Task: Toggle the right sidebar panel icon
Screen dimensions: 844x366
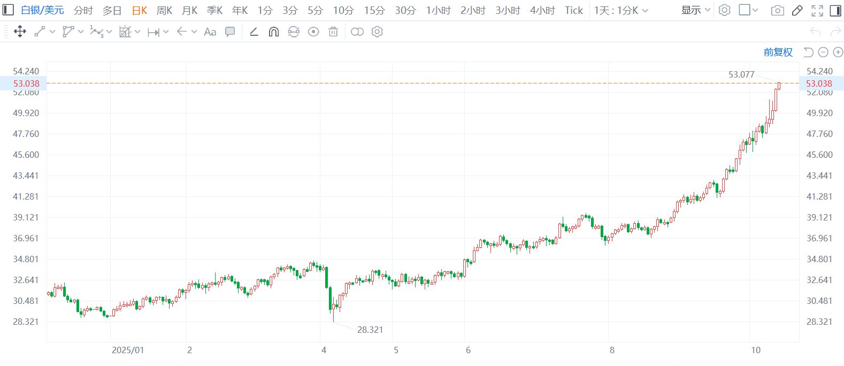Action: (x=835, y=10)
